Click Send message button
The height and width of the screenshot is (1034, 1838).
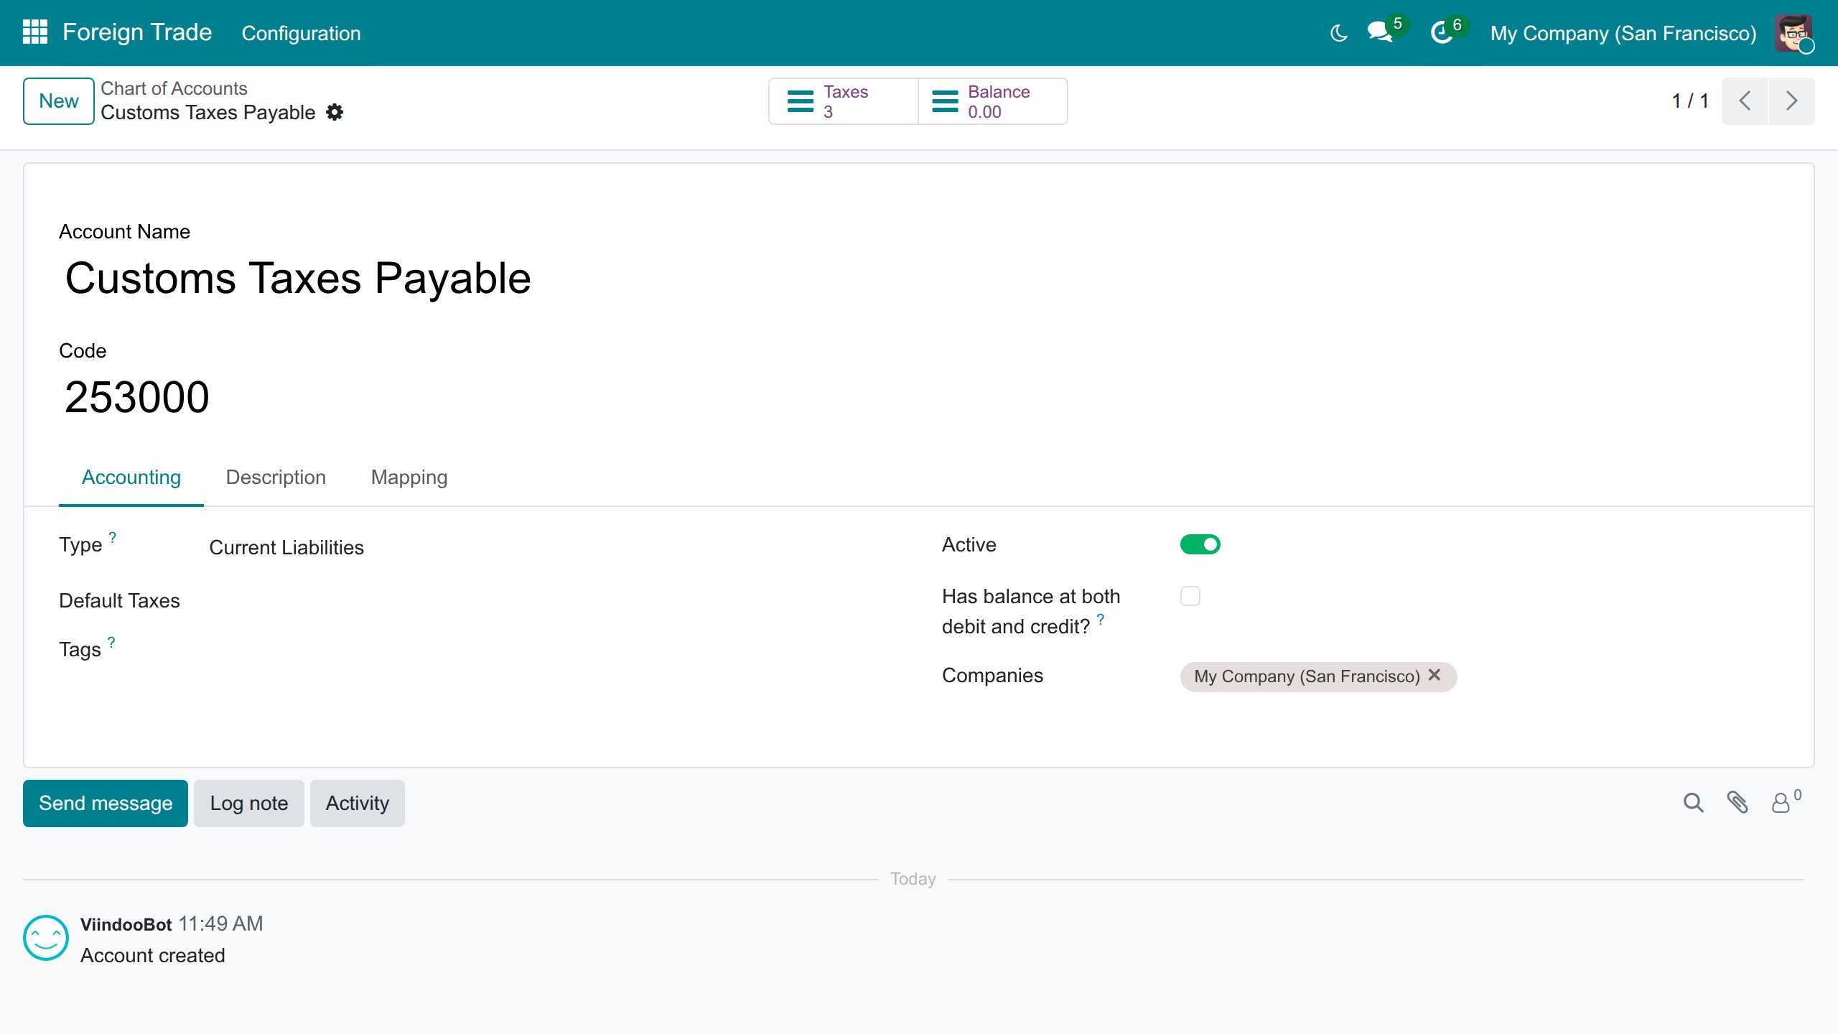coord(106,804)
